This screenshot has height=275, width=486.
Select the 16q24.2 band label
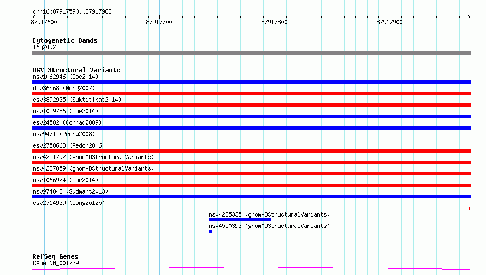coord(44,47)
